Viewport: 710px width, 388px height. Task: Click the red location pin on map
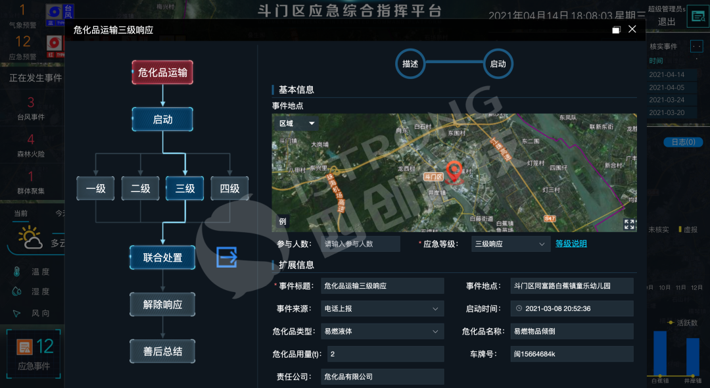click(x=453, y=171)
